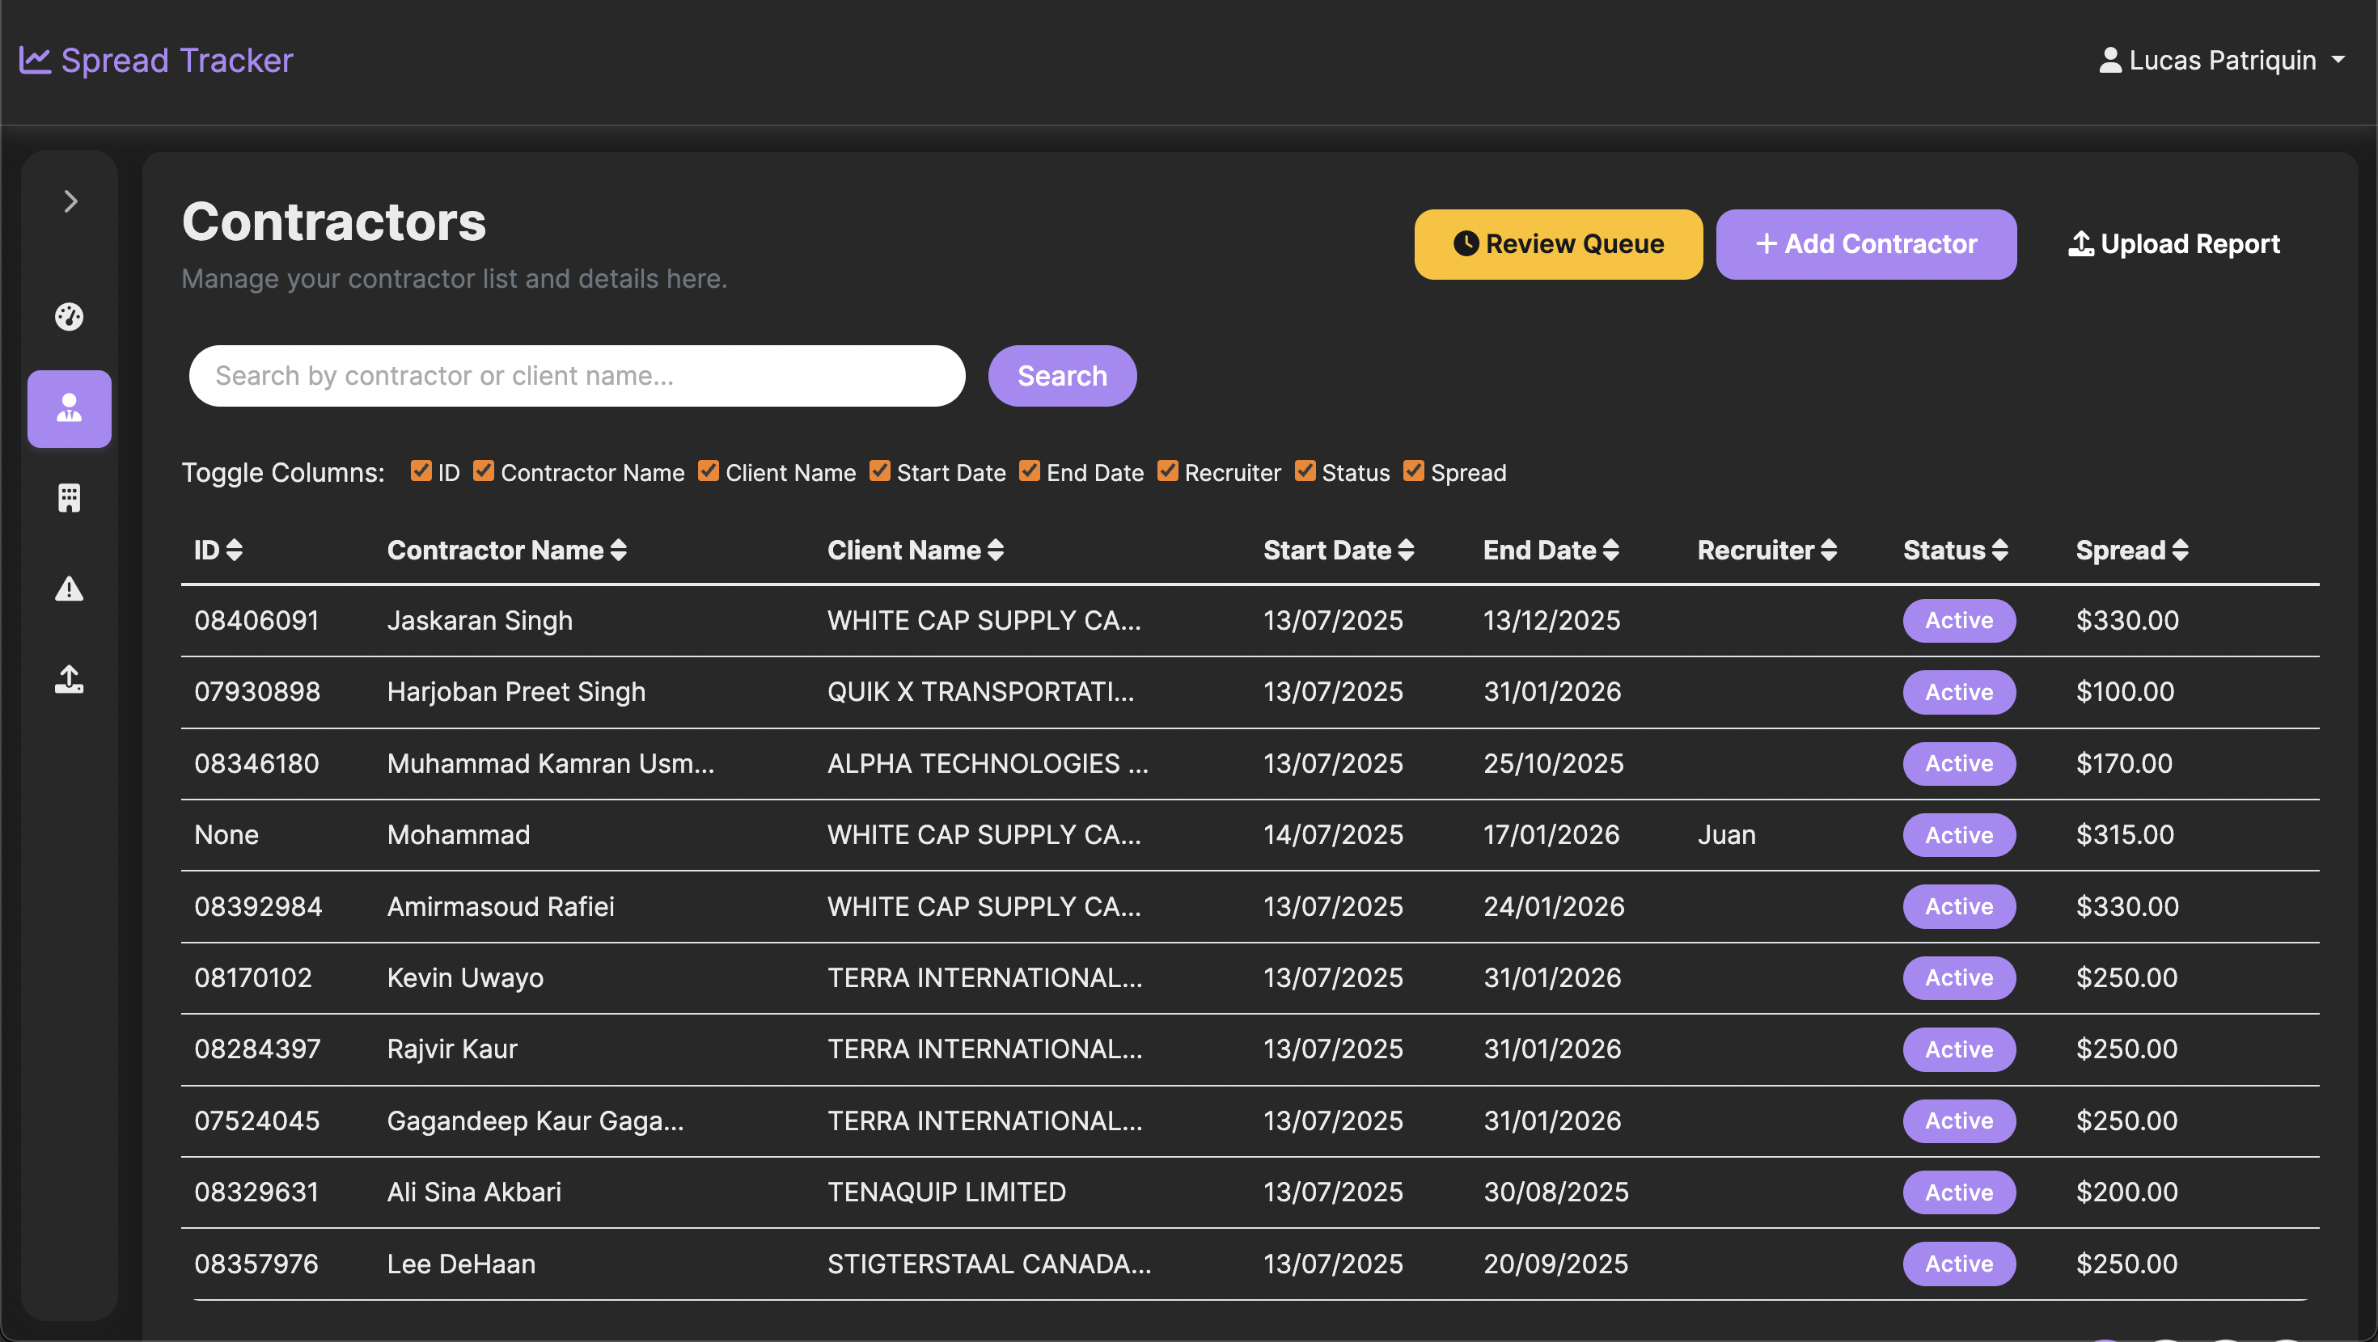Toggle the Spread column checkbox
This screenshot has width=2378, height=1342.
1413,471
